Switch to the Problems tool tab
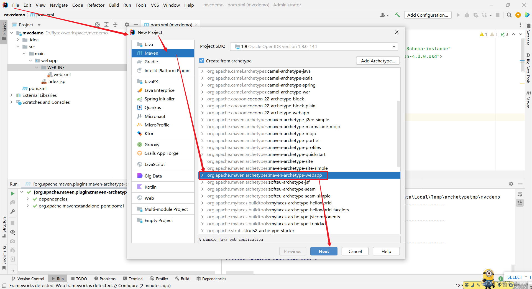Viewport: 532px width, 289px height. tap(105, 279)
